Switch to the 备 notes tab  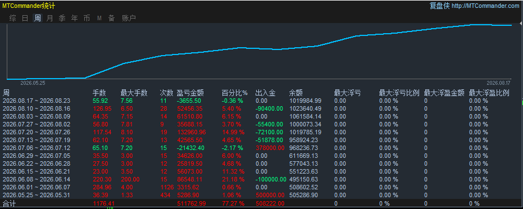[x=111, y=19]
